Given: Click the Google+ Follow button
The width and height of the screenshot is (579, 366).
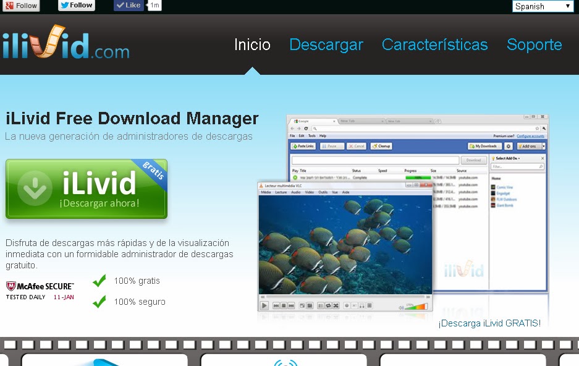Looking at the screenshot, I should [x=22, y=6].
